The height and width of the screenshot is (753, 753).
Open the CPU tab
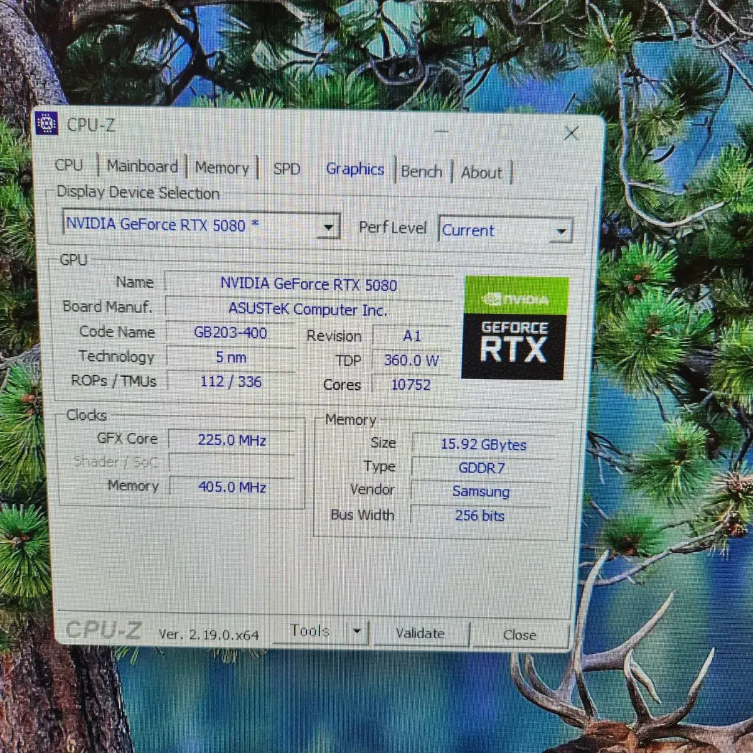coord(69,165)
